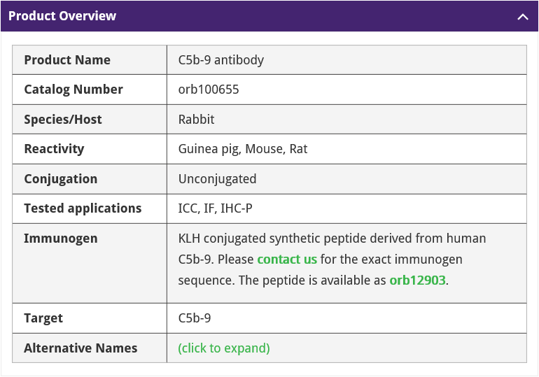Click 'Guinea pig, Mouse, Rat' reactivity value

click(243, 149)
